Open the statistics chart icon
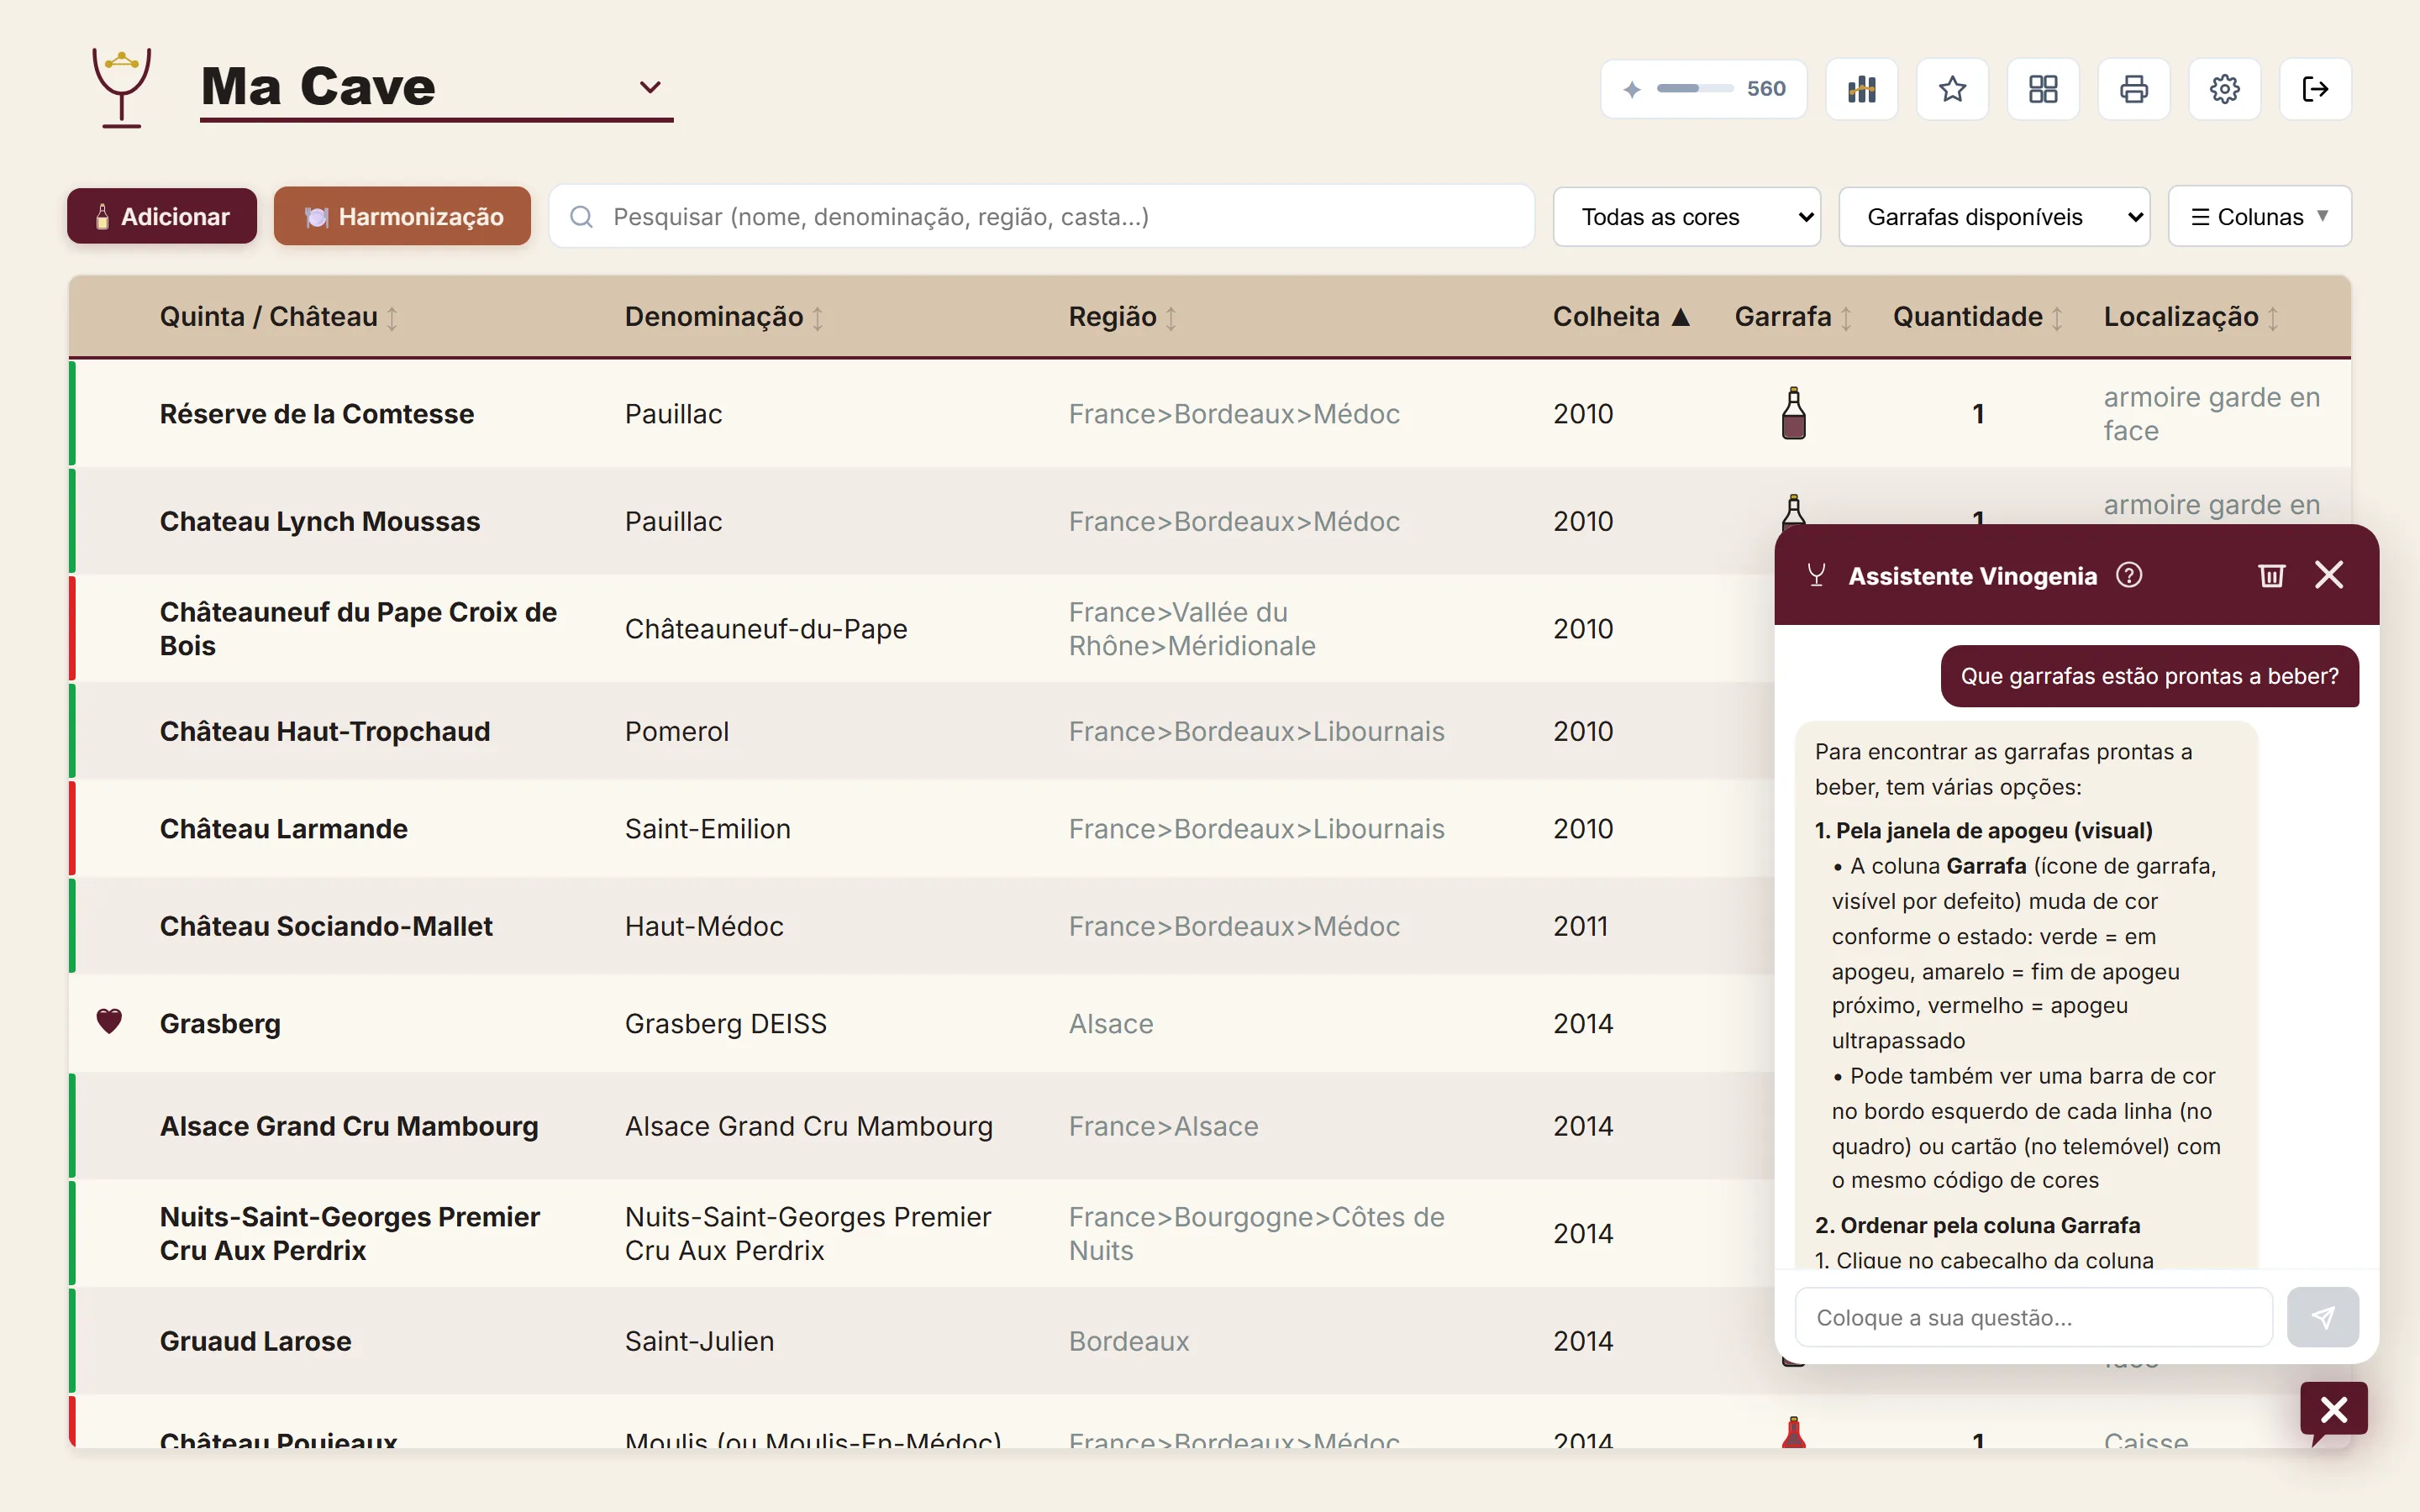This screenshot has height=1512, width=2420. tap(1861, 89)
